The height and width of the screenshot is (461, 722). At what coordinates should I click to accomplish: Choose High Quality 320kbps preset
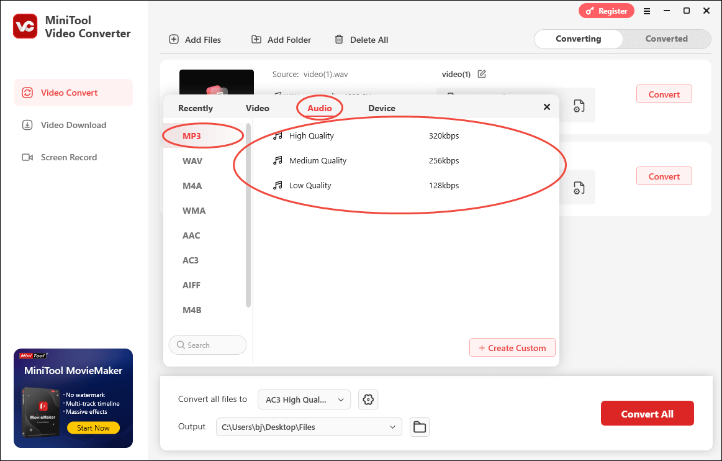(x=405, y=135)
